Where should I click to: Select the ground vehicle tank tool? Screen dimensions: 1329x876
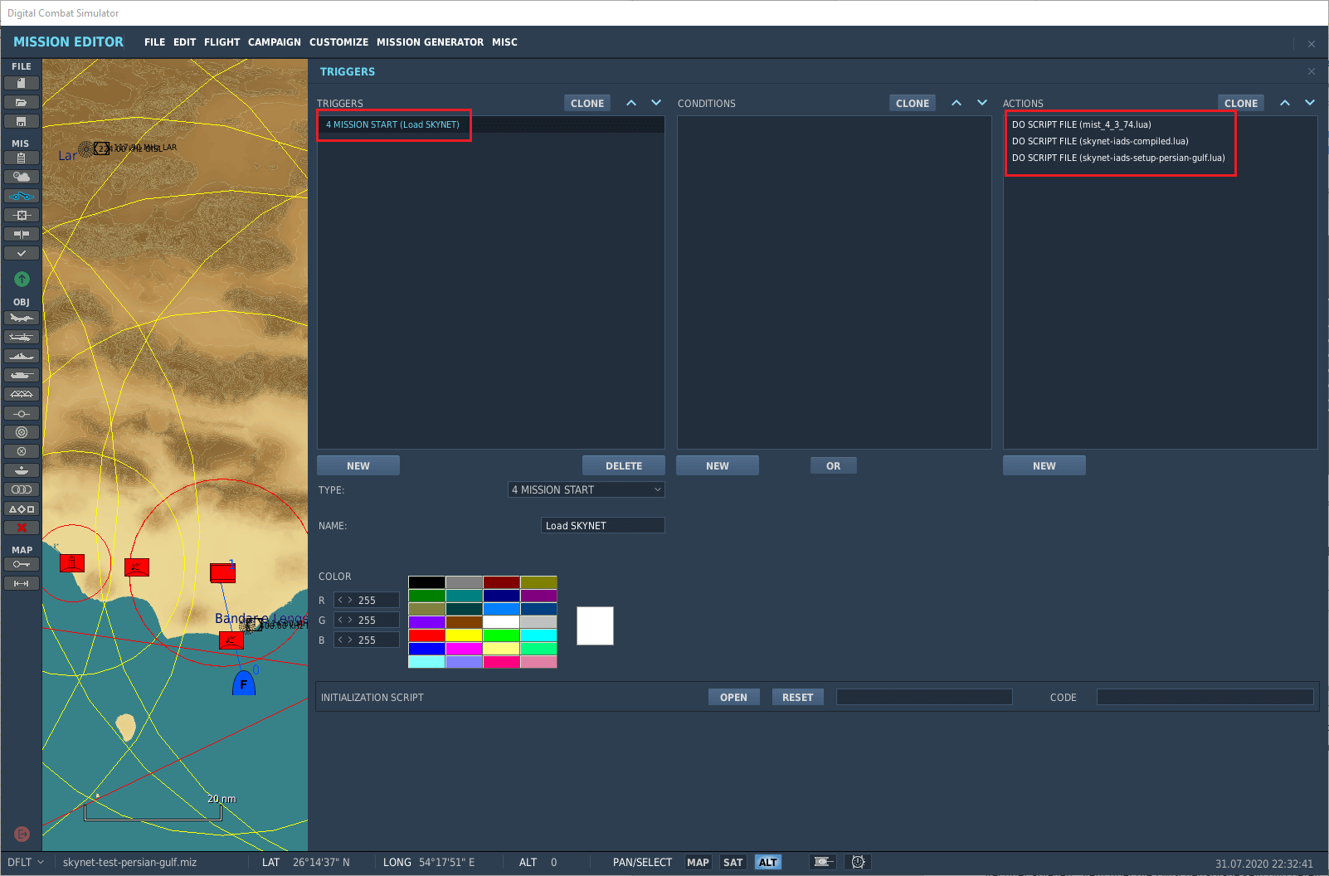click(22, 375)
